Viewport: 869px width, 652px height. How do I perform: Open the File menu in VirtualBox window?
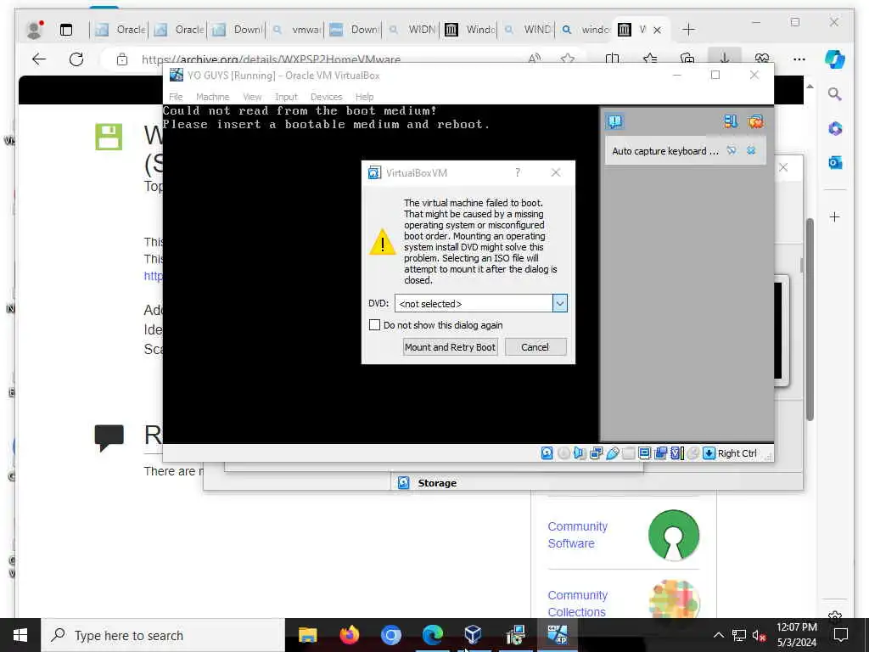[x=176, y=97]
